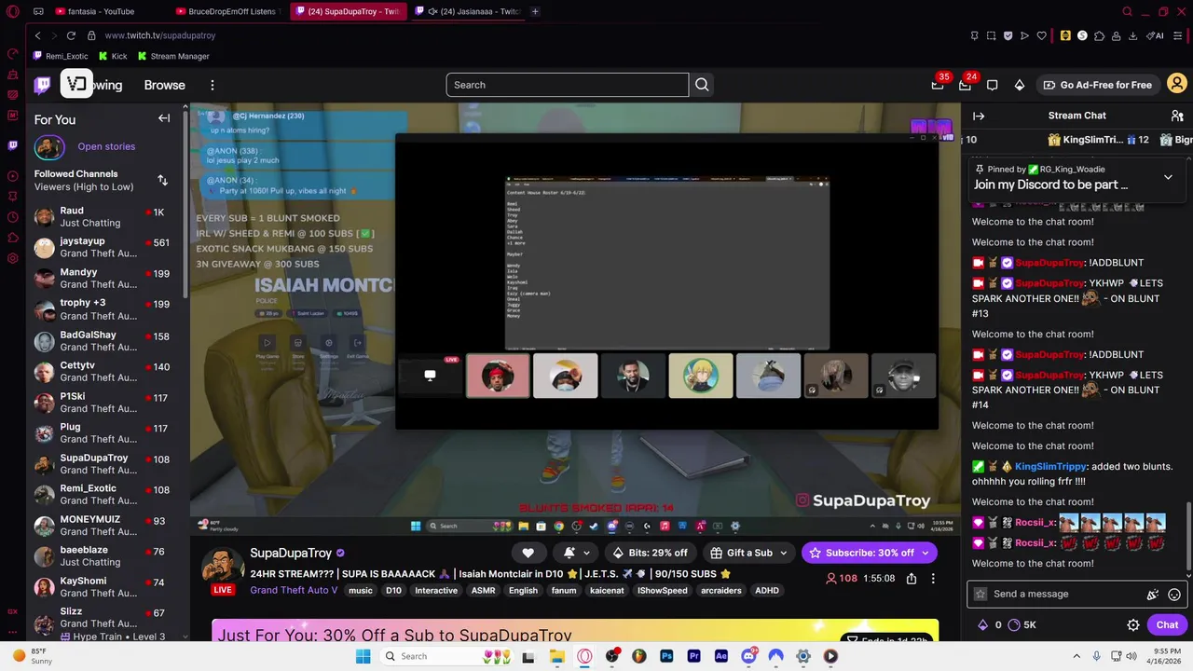Collapse the For You sidebar

coord(164,118)
